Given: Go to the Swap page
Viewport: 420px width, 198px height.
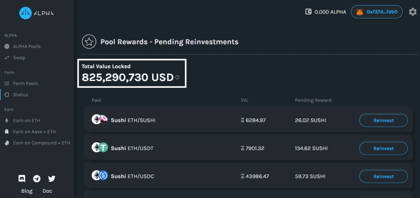Looking at the screenshot, I should coord(19,58).
